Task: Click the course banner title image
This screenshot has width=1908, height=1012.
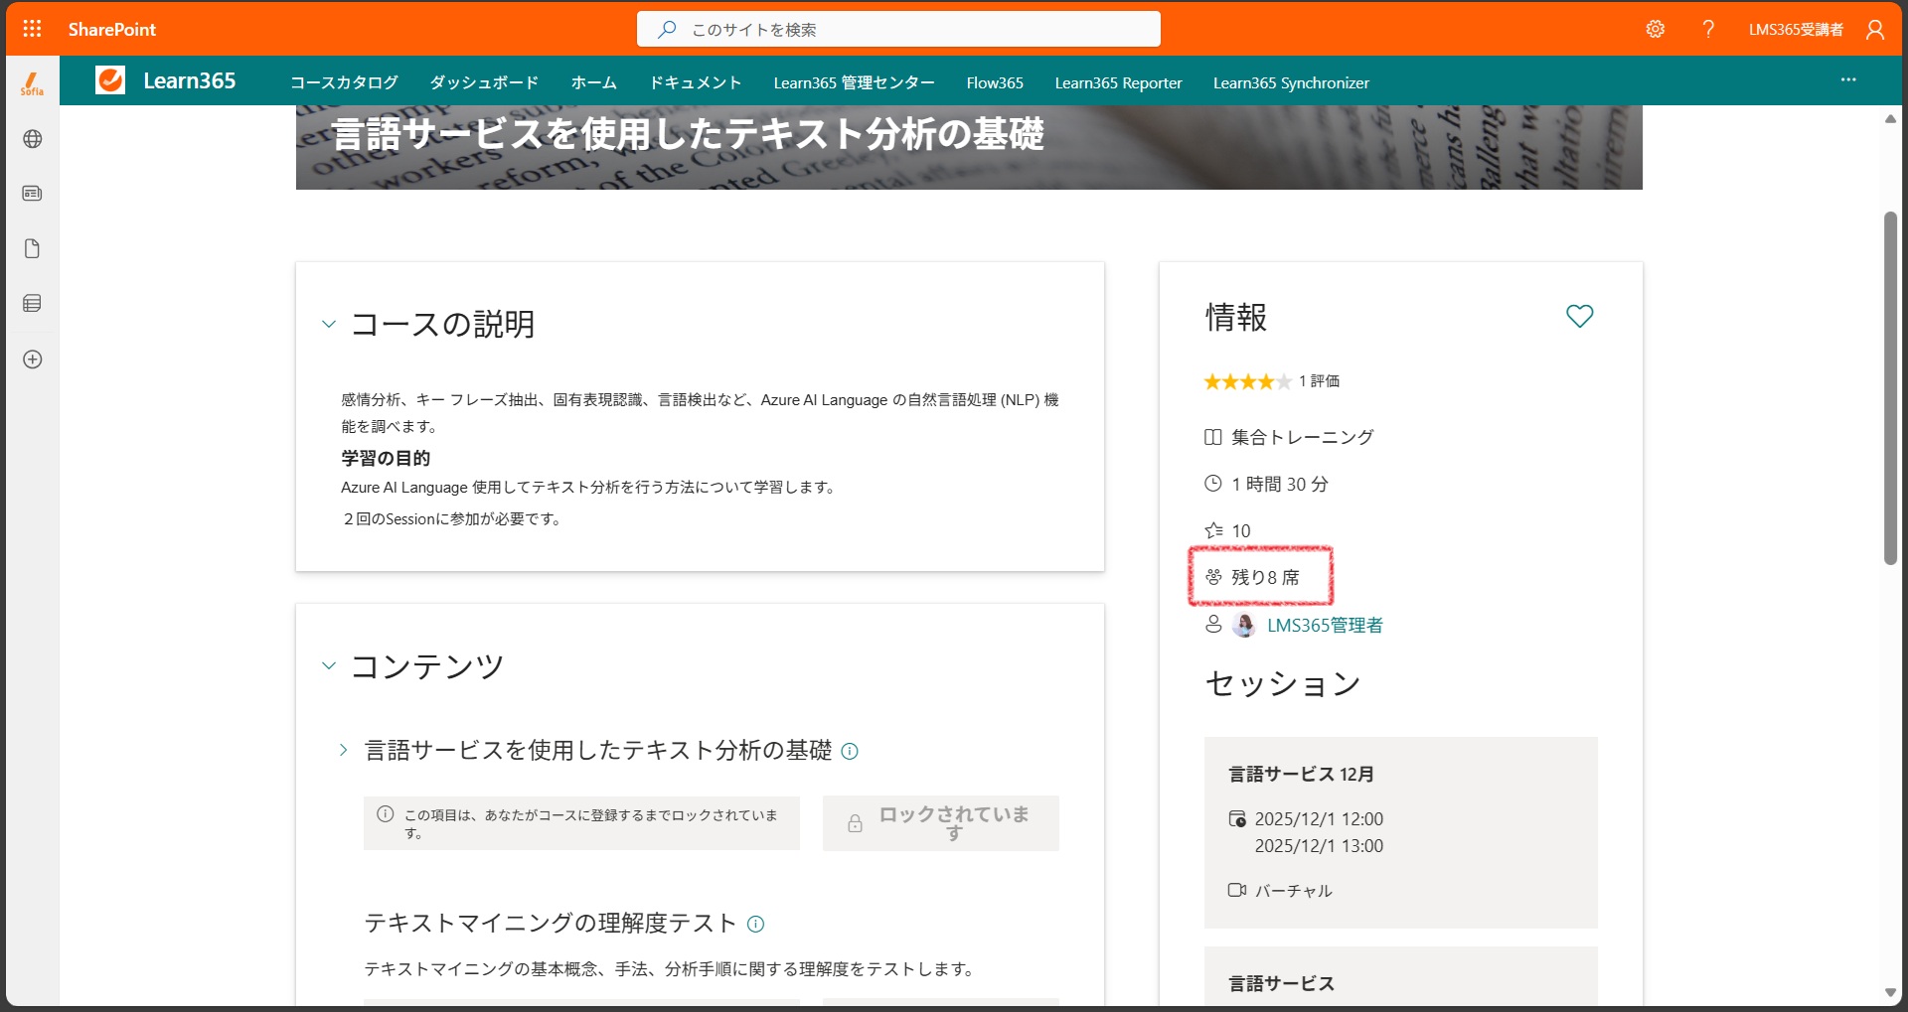Action: (969, 147)
